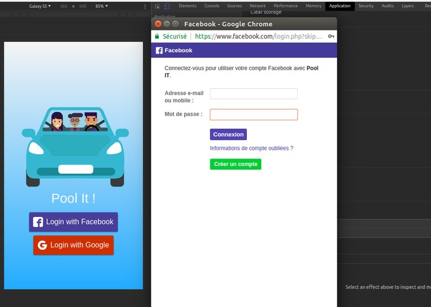Click the Connexion button
Viewport: 431px width, 307px height.
coord(228,134)
